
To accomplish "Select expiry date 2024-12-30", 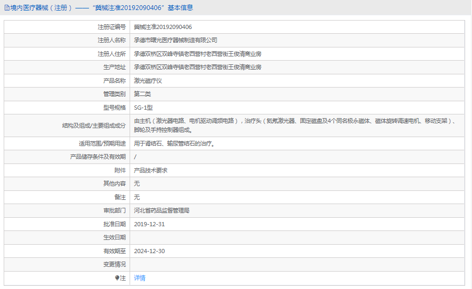I will tap(150, 251).
